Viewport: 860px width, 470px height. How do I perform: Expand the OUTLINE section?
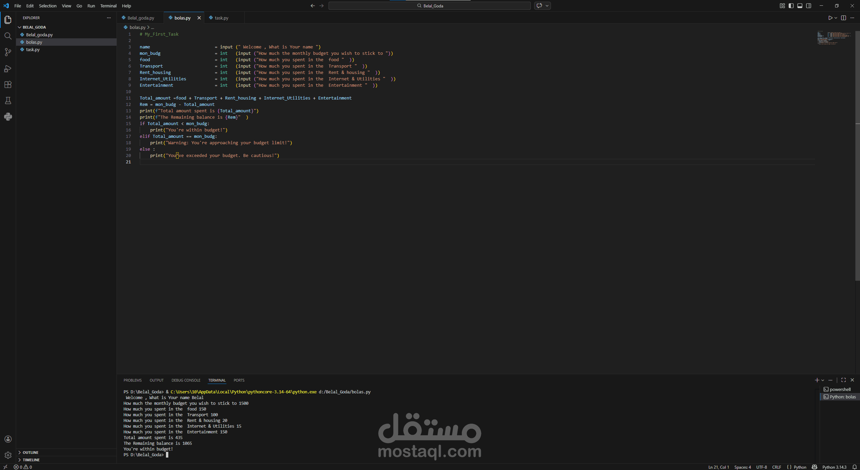pos(30,452)
